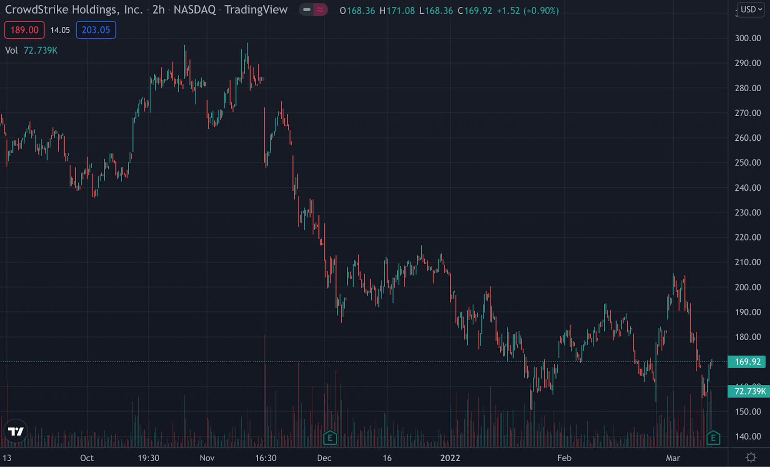Click the 280.00 price axis label
770x467 pixels.
coord(748,88)
